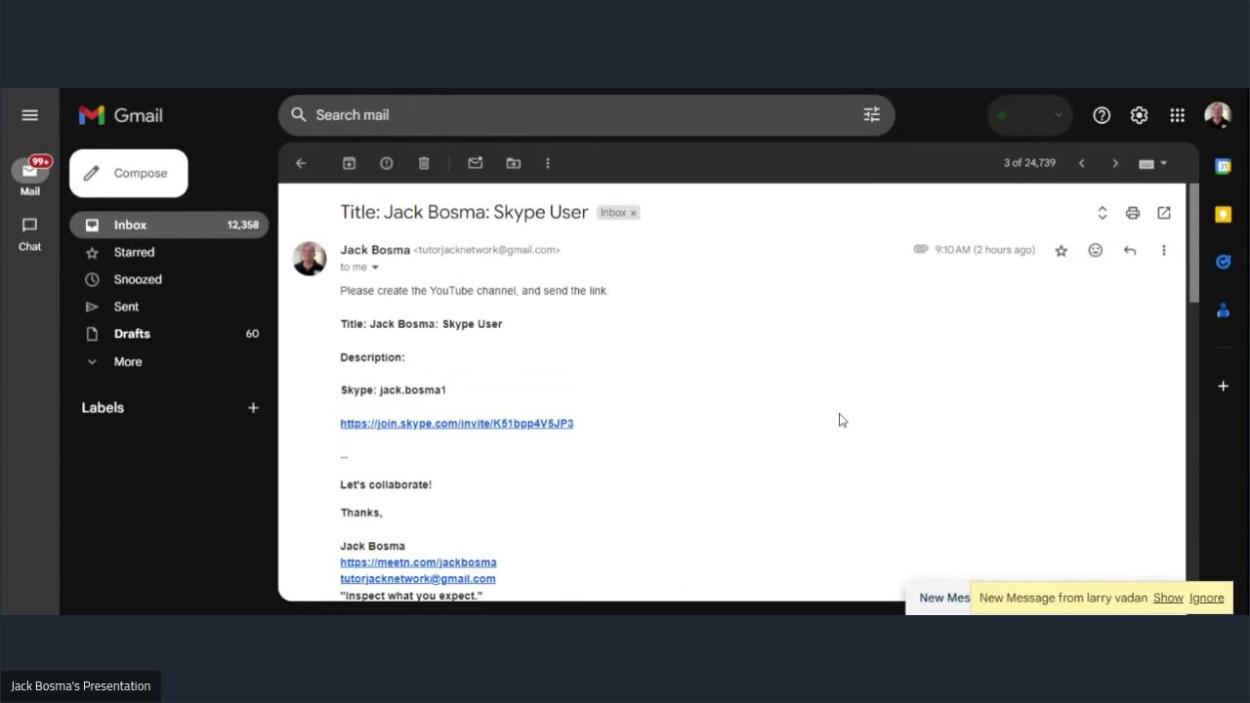Open toolbar More options menu
Image resolution: width=1250 pixels, height=703 pixels.
click(x=548, y=163)
